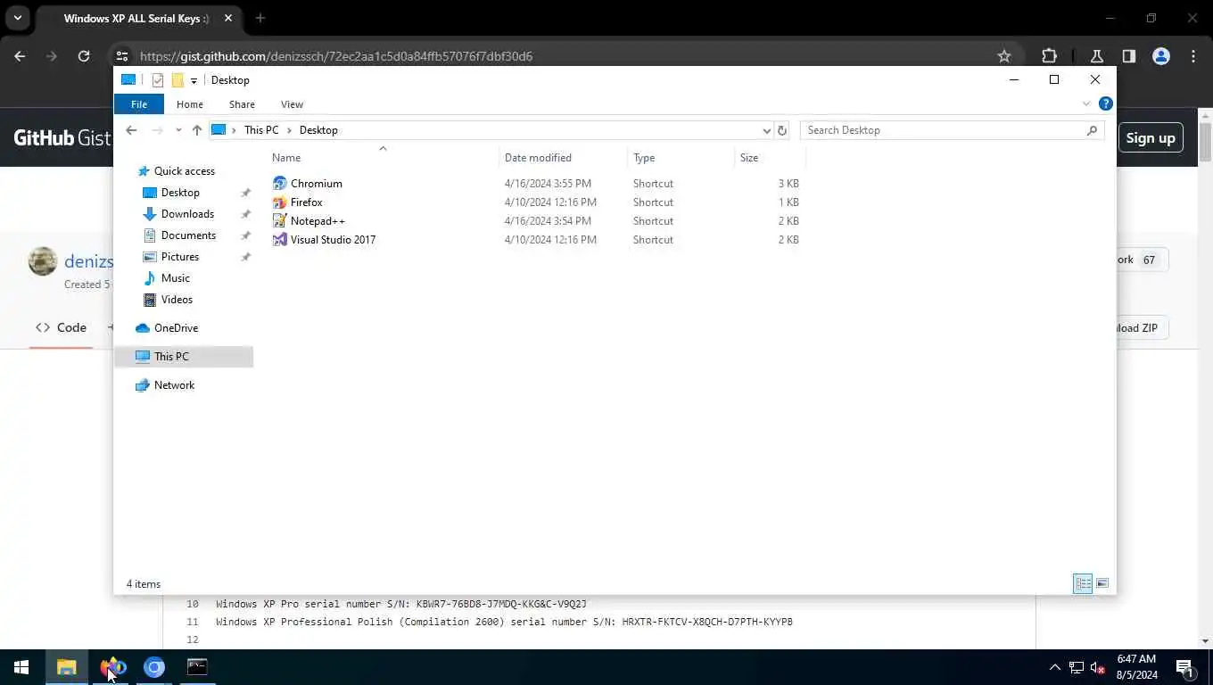Viewport: 1213px width, 685px height.
Task: Select the Visual Studio 2017 shortcut icon
Action: 280,240
